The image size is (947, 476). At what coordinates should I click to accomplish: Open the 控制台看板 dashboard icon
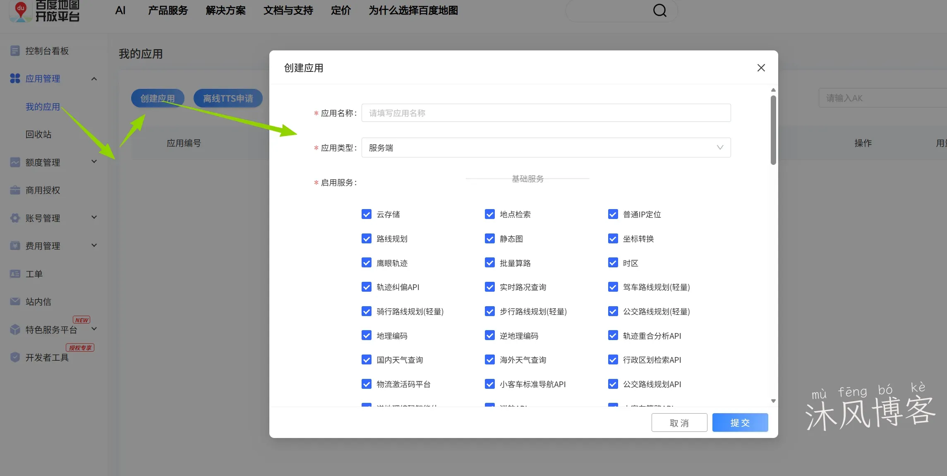15,50
